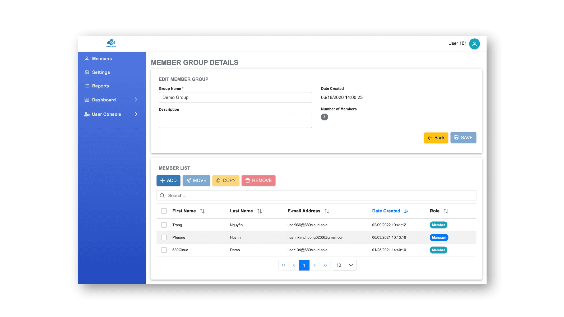Select Dashboard in the sidebar
The width and height of the screenshot is (564, 317).
tap(104, 100)
